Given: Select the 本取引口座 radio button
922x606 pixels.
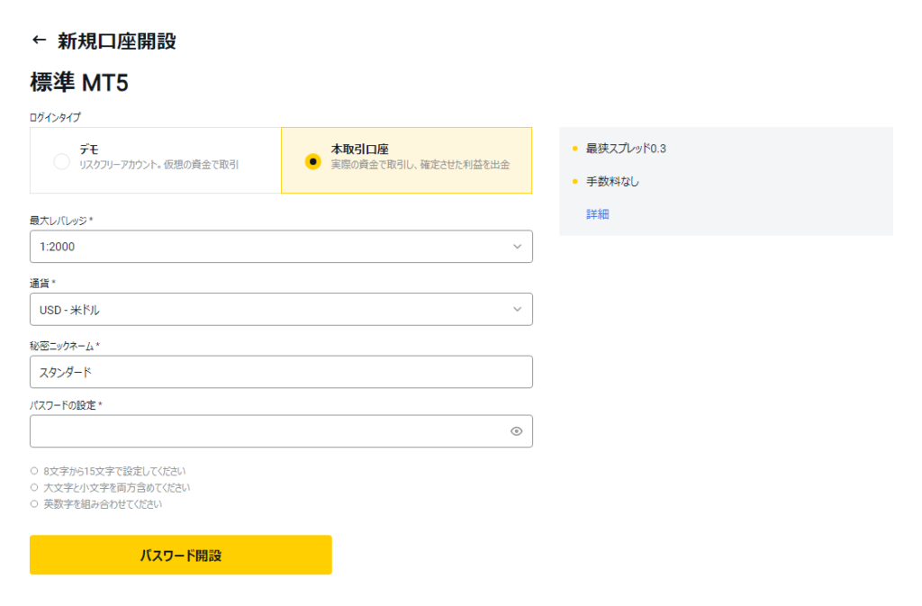Looking at the screenshot, I should [x=312, y=162].
